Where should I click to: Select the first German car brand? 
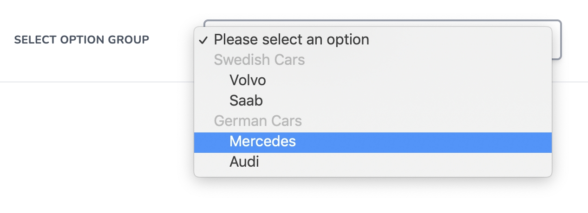[x=262, y=141]
